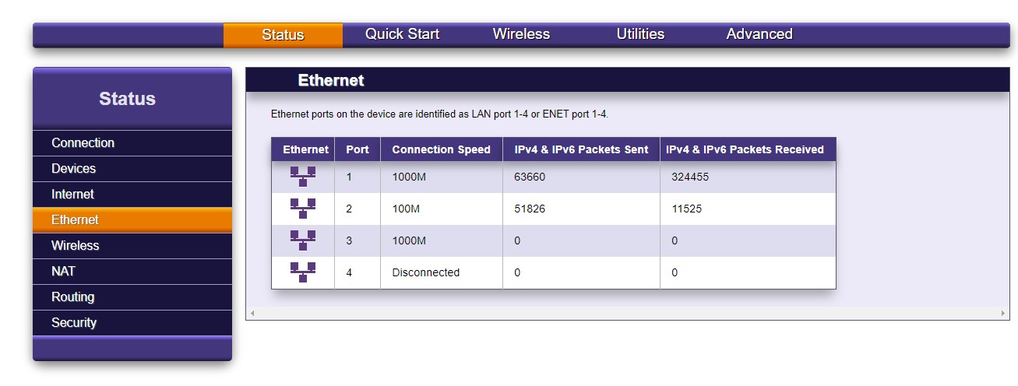1018x386 pixels.
Task: Click the Ethernet port 3 network icon
Action: tap(303, 240)
